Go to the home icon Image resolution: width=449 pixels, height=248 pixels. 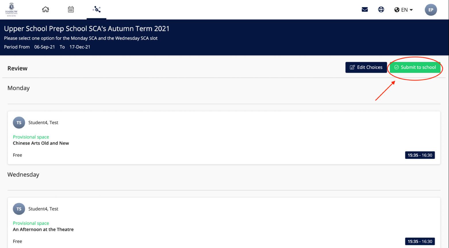(45, 10)
